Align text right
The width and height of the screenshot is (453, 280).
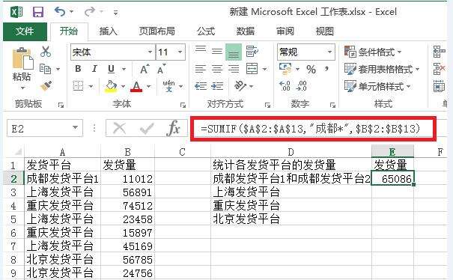[x=234, y=69]
